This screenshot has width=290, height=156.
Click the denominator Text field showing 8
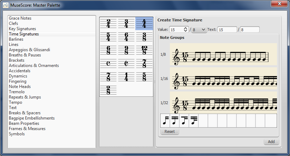(x=250, y=29)
